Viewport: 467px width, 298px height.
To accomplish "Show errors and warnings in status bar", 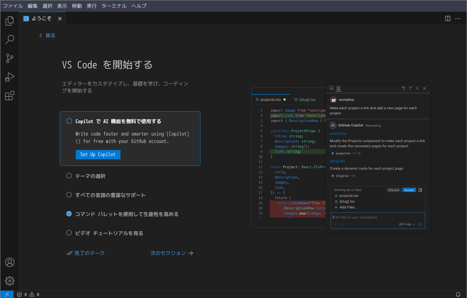I will point(28,295).
